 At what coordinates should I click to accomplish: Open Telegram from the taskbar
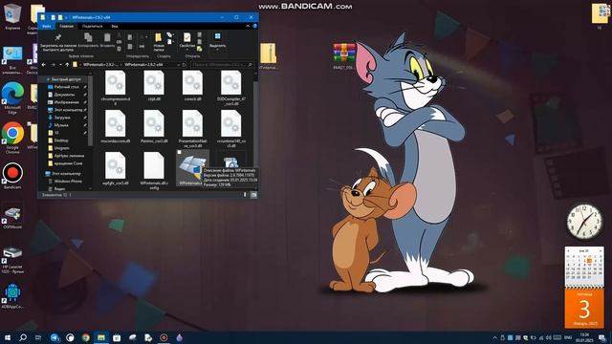tap(55, 337)
